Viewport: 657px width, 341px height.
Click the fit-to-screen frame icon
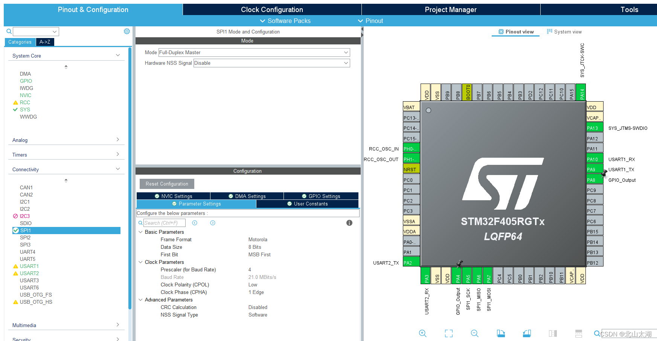(x=448, y=333)
